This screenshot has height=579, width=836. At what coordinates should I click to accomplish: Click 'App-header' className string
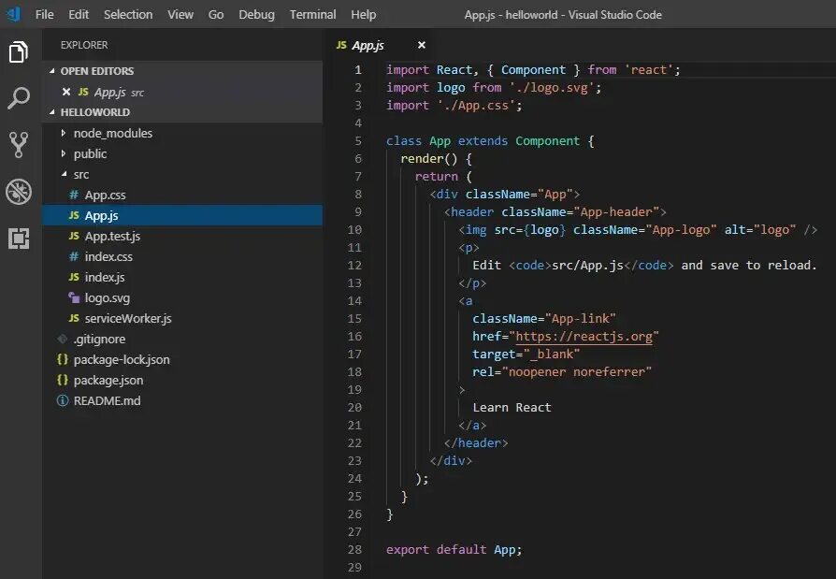(x=616, y=212)
